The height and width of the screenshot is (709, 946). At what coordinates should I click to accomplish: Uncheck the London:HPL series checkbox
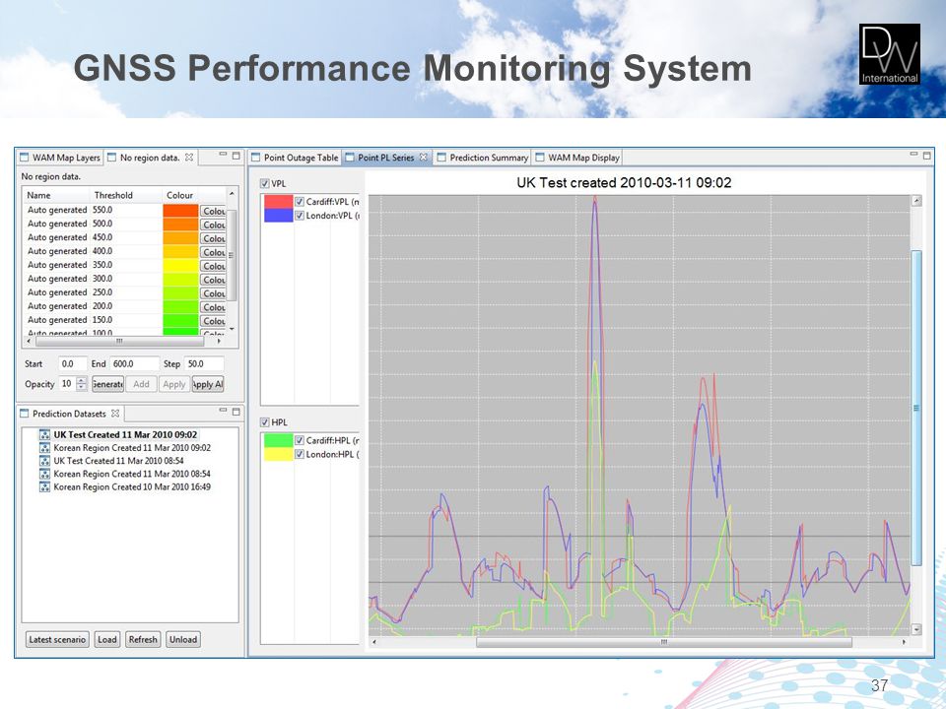pyautogui.click(x=300, y=454)
